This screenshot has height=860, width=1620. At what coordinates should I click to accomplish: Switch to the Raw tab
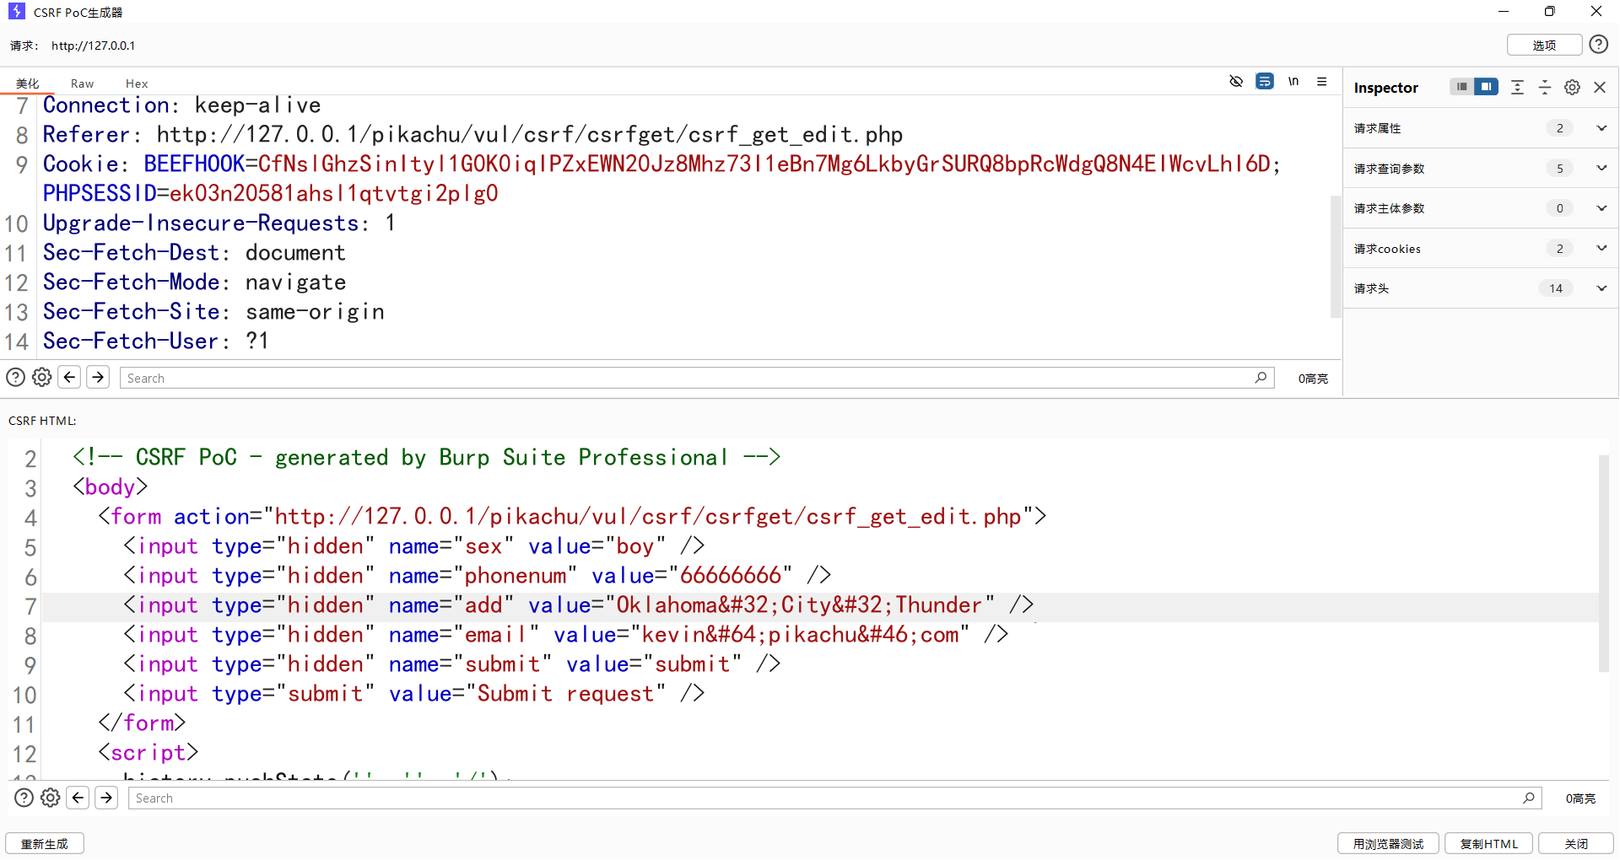tap(82, 83)
